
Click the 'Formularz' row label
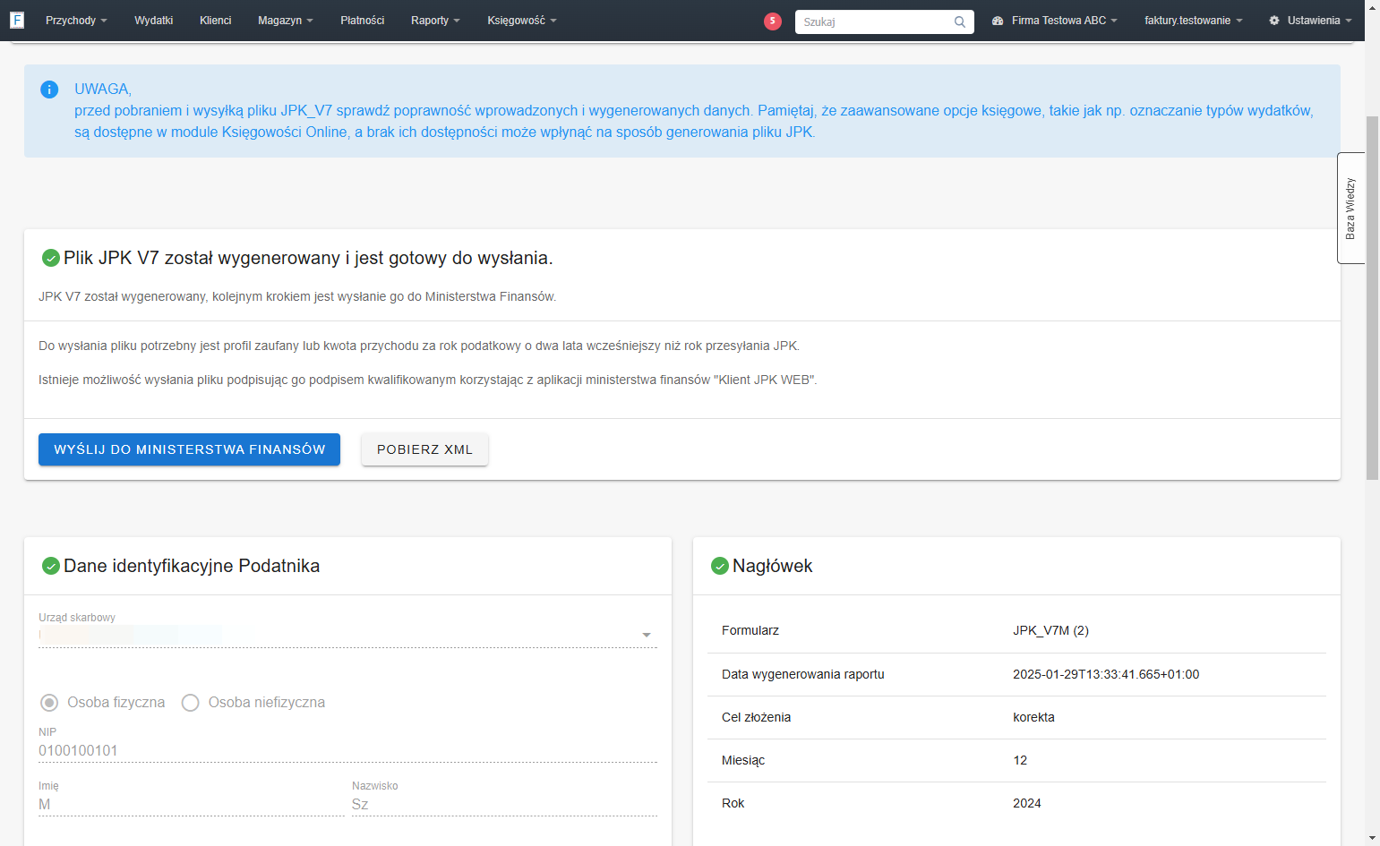point(750,631)
